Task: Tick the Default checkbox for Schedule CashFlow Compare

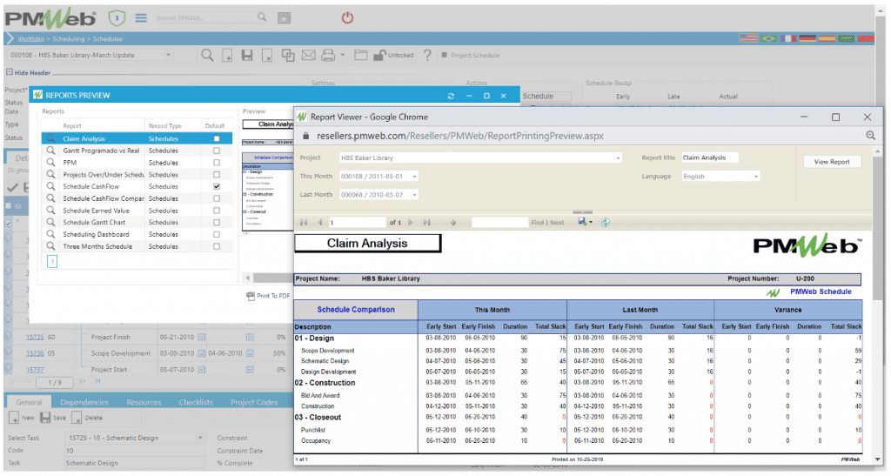Action: (217, 198)
